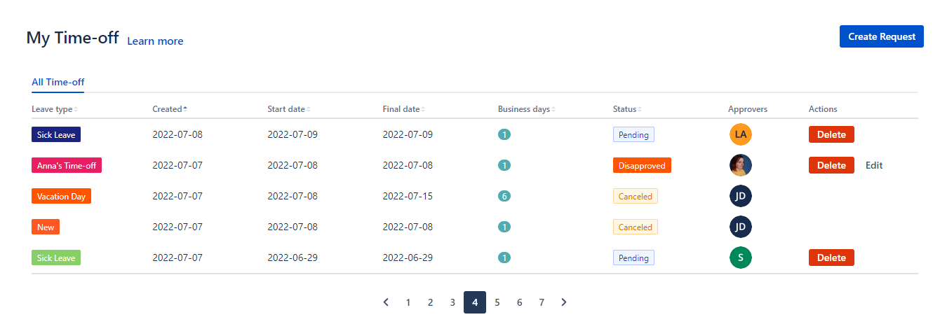Open the Learn more link
The image size is (947, 331).
[x=155, y=41]
